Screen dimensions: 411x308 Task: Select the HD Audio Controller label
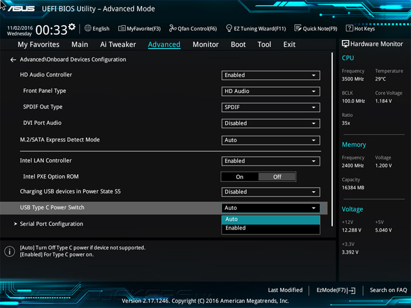[x=46, y=75]
